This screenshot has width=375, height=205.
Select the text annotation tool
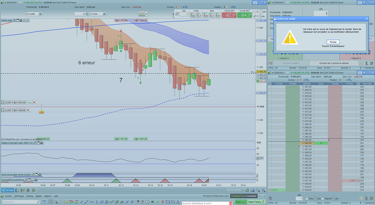[x=147, y=202]
